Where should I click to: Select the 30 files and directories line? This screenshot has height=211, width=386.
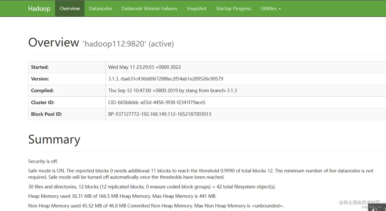pos(152,187)
